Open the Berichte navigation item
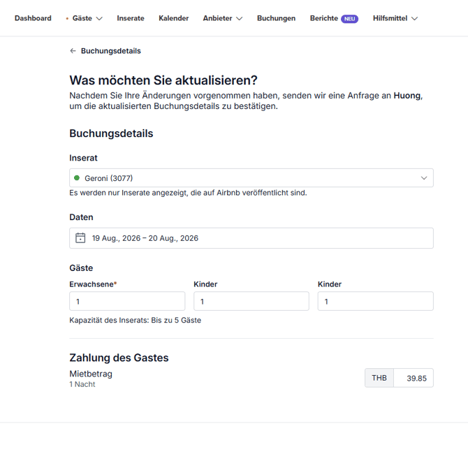Viewport: 468px width, 454px height. (324, 18)
